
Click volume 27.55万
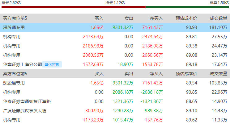(219, 37)
